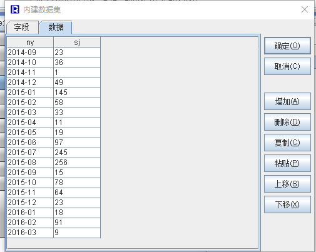Select sj value 36 in 2014-10 row
316x252 pixels.
[77, 63]
